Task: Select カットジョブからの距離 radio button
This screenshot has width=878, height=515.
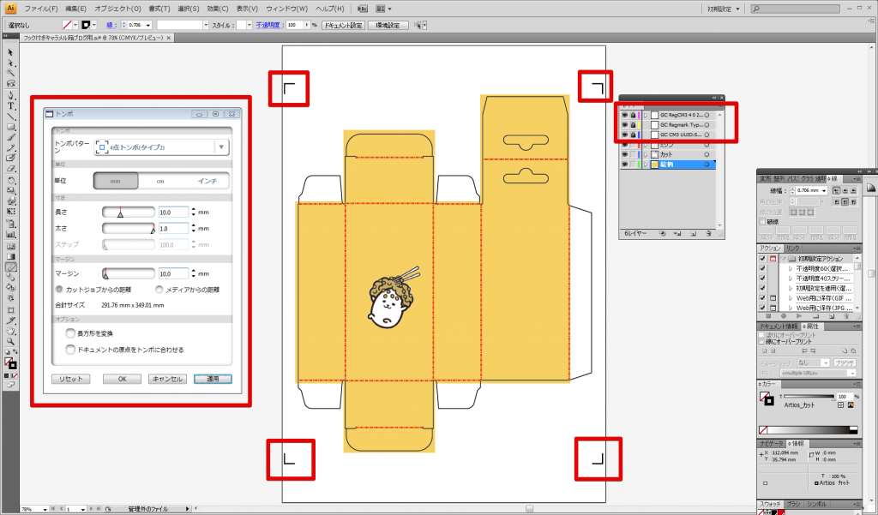Action: pos(59,290)
